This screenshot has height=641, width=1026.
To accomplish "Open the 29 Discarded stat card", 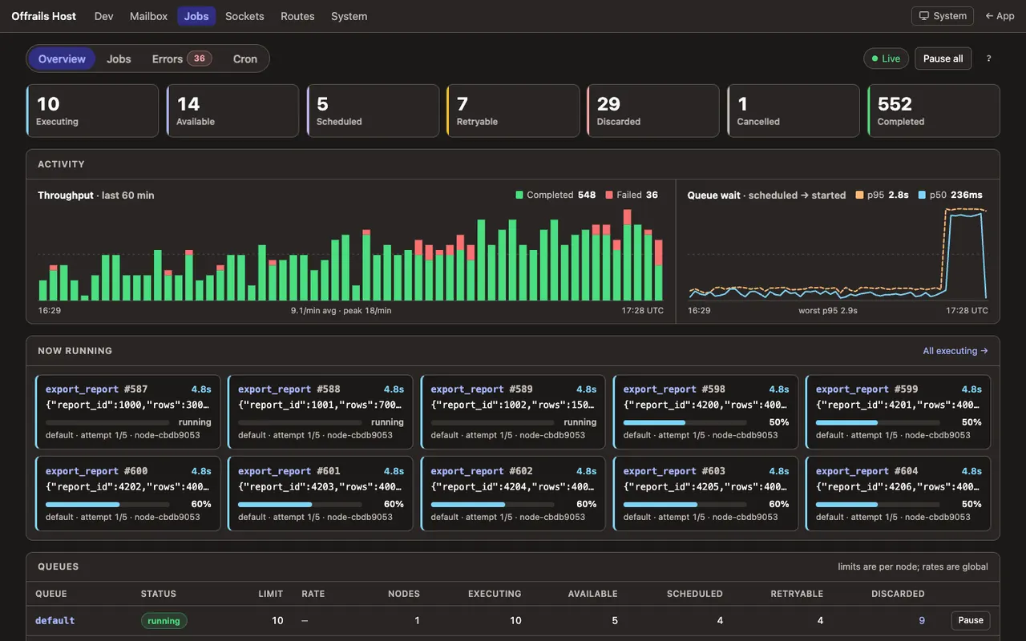I will [653, 111].
